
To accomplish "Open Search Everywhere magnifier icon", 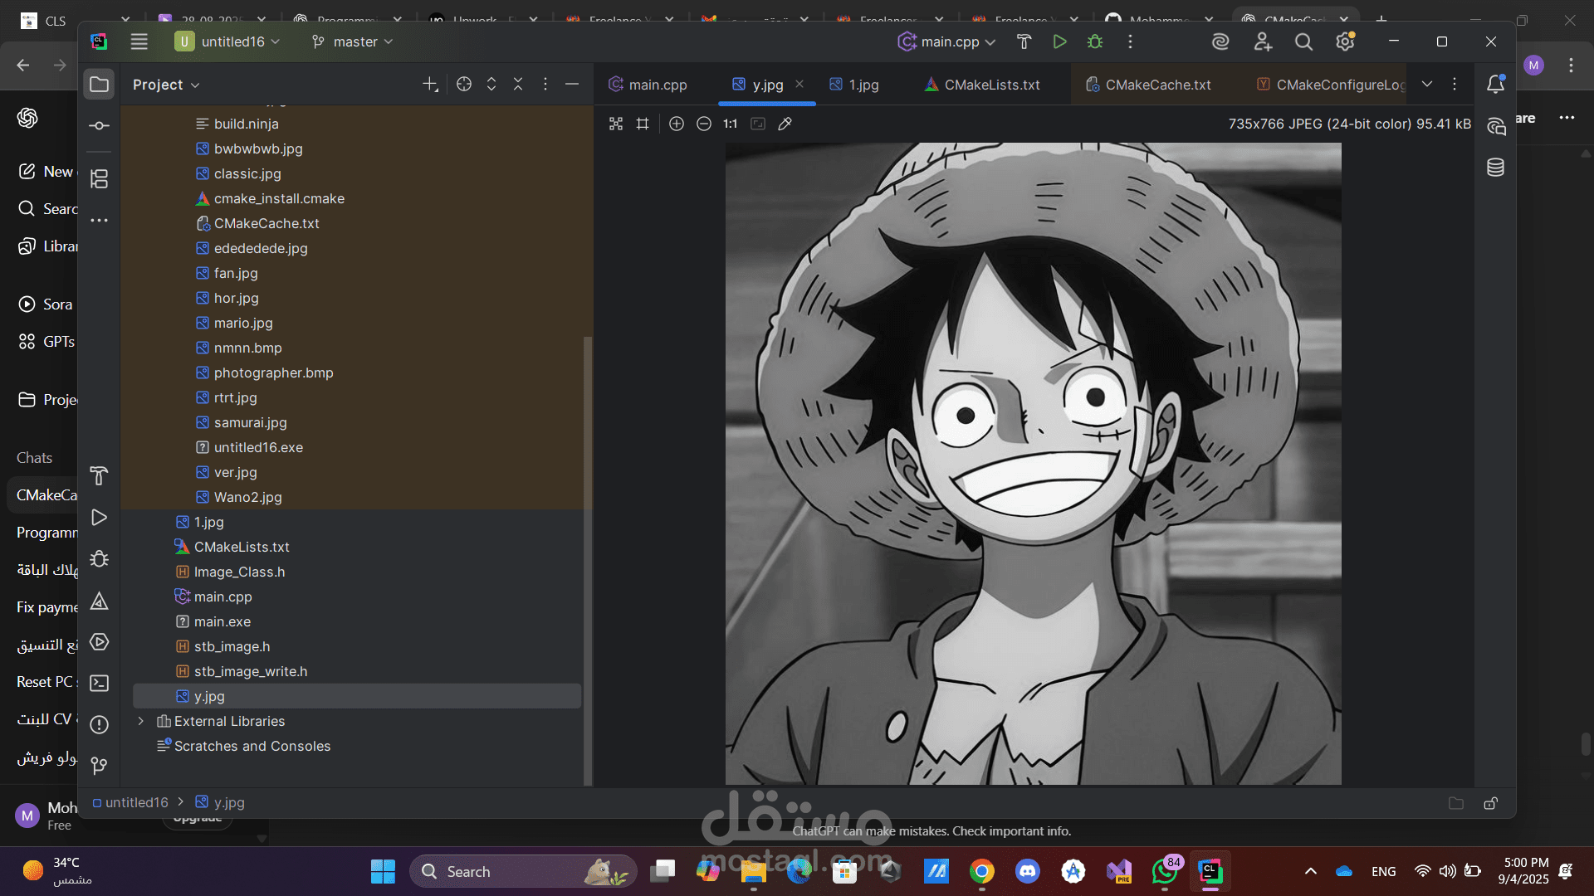I will 1304,41.
